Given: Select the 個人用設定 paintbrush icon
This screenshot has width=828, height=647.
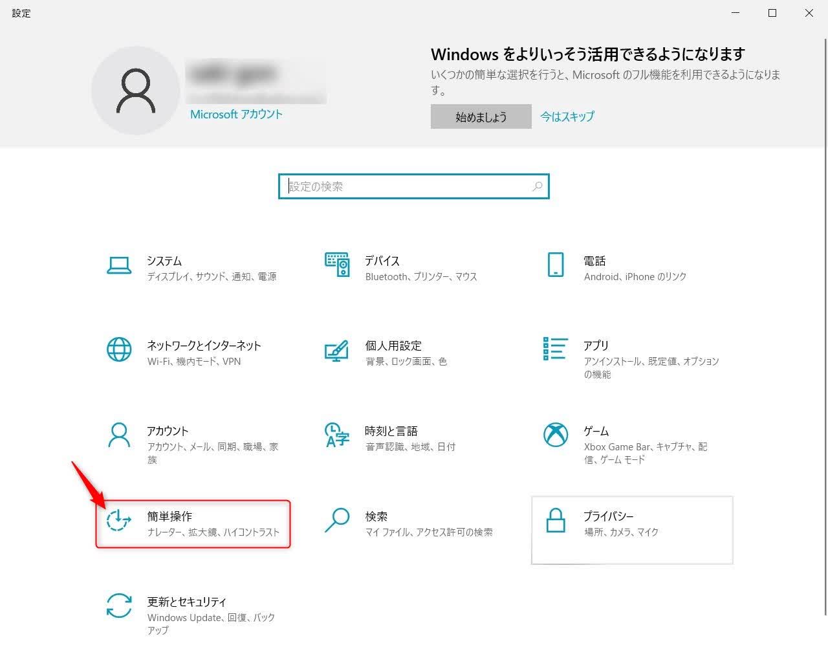Looking at the screenshot, I should (336, 350).
